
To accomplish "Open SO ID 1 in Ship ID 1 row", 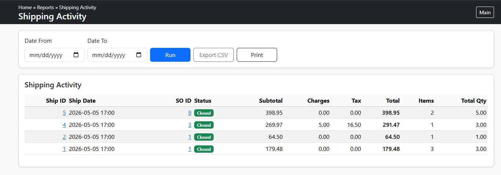I will tap(190, 149).
